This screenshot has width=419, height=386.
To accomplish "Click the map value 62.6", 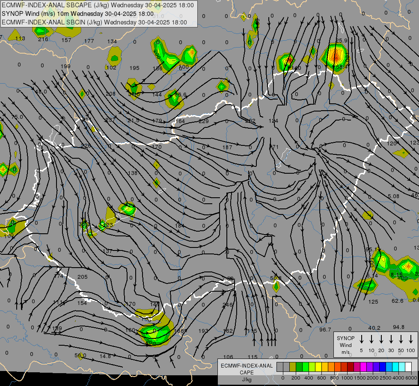I will tap(397, 301).
